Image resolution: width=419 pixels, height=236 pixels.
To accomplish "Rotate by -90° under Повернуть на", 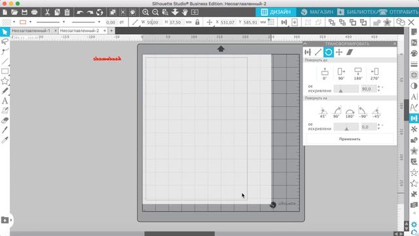I will coord(363,112).
